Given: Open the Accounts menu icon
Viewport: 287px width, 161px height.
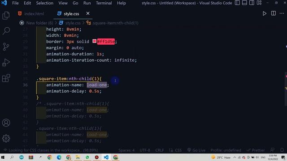Looking at the screenshot, I should pyautogui.click(x=6, y=123).
